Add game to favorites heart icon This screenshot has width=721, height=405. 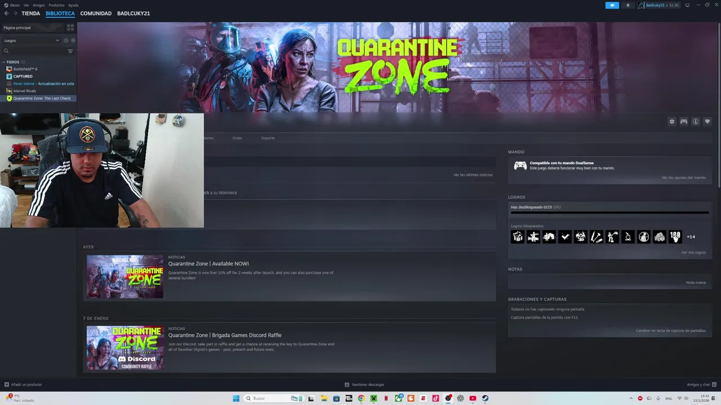pos(707,121)
